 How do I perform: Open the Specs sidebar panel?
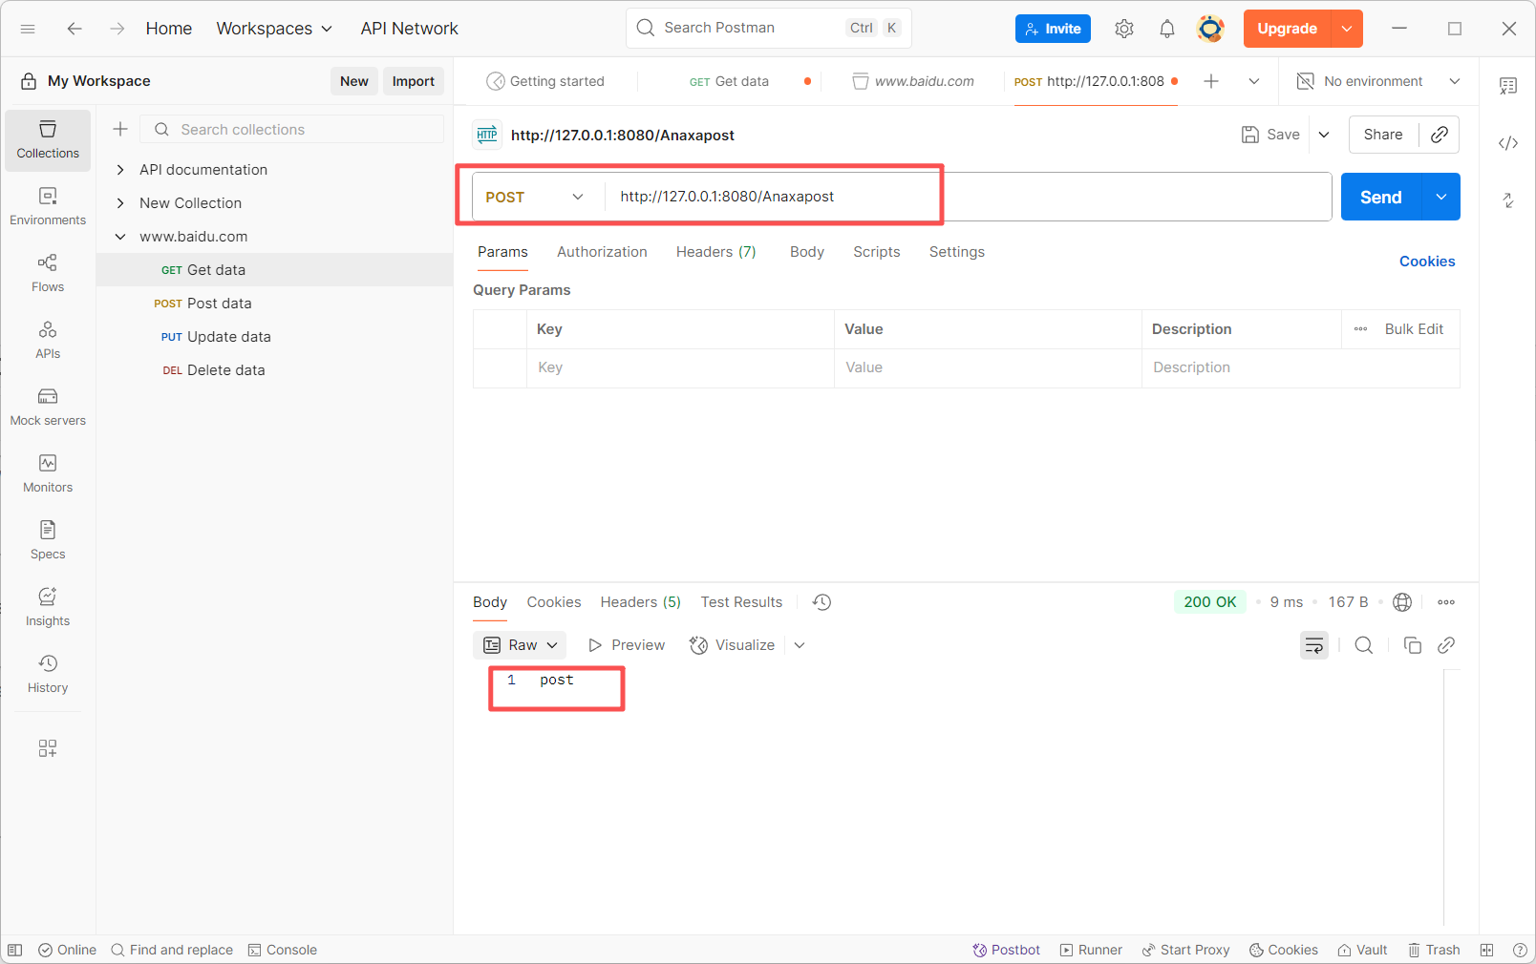coord(48,541)
